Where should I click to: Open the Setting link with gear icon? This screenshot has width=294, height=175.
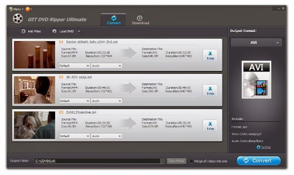(263, 147)
